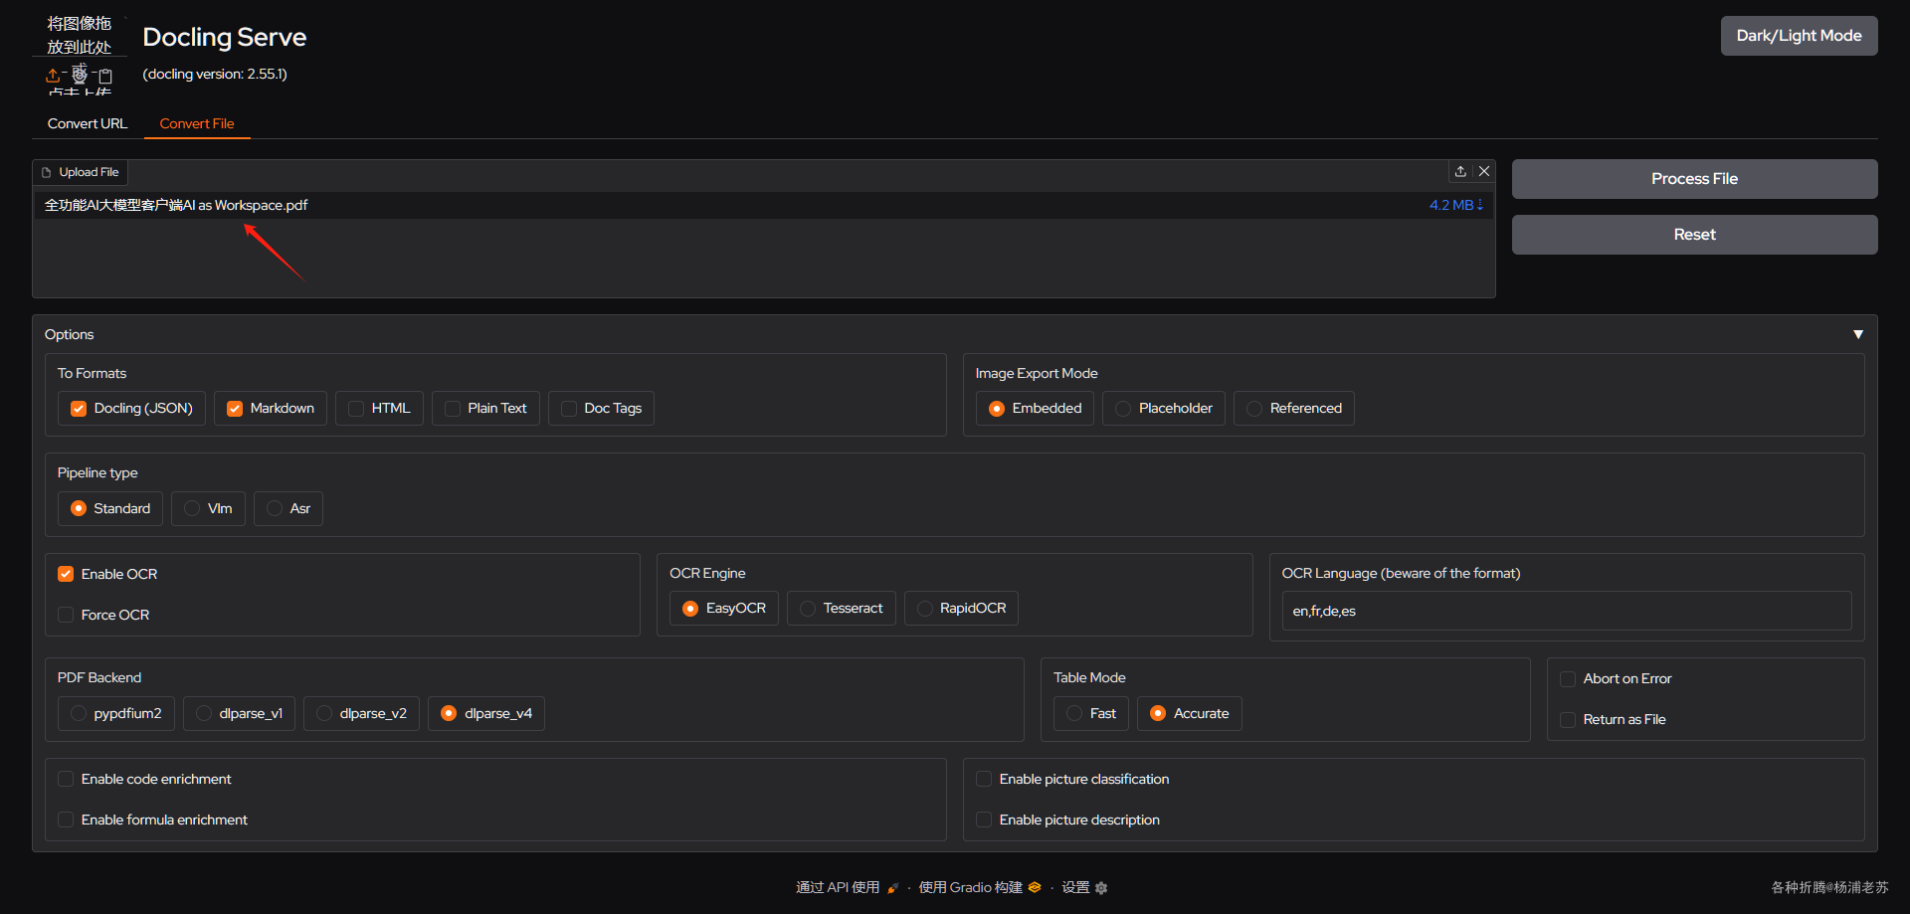1910x914 pixels.
Task: Click the settings gear icon in the footer
Action: (1101, 888)
